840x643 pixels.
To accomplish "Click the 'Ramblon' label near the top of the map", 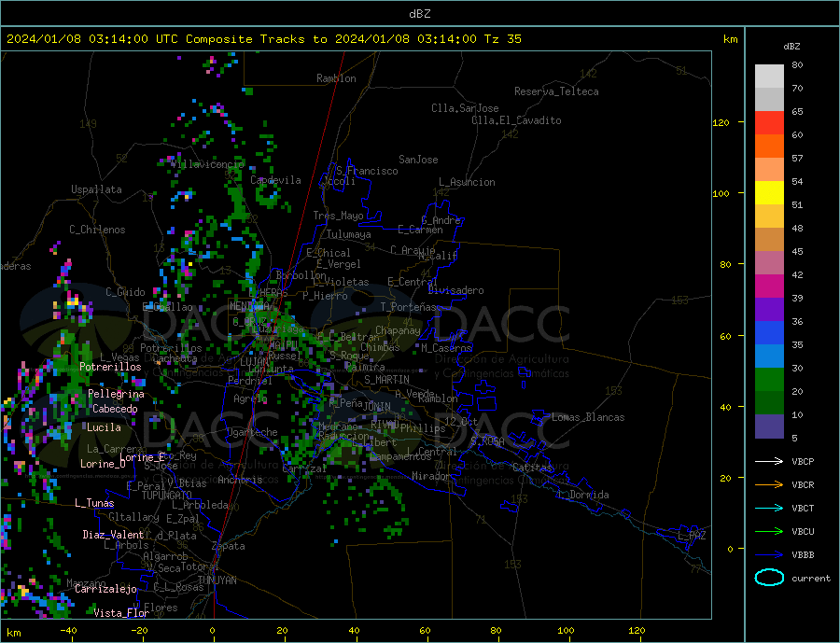I will 336,78.
